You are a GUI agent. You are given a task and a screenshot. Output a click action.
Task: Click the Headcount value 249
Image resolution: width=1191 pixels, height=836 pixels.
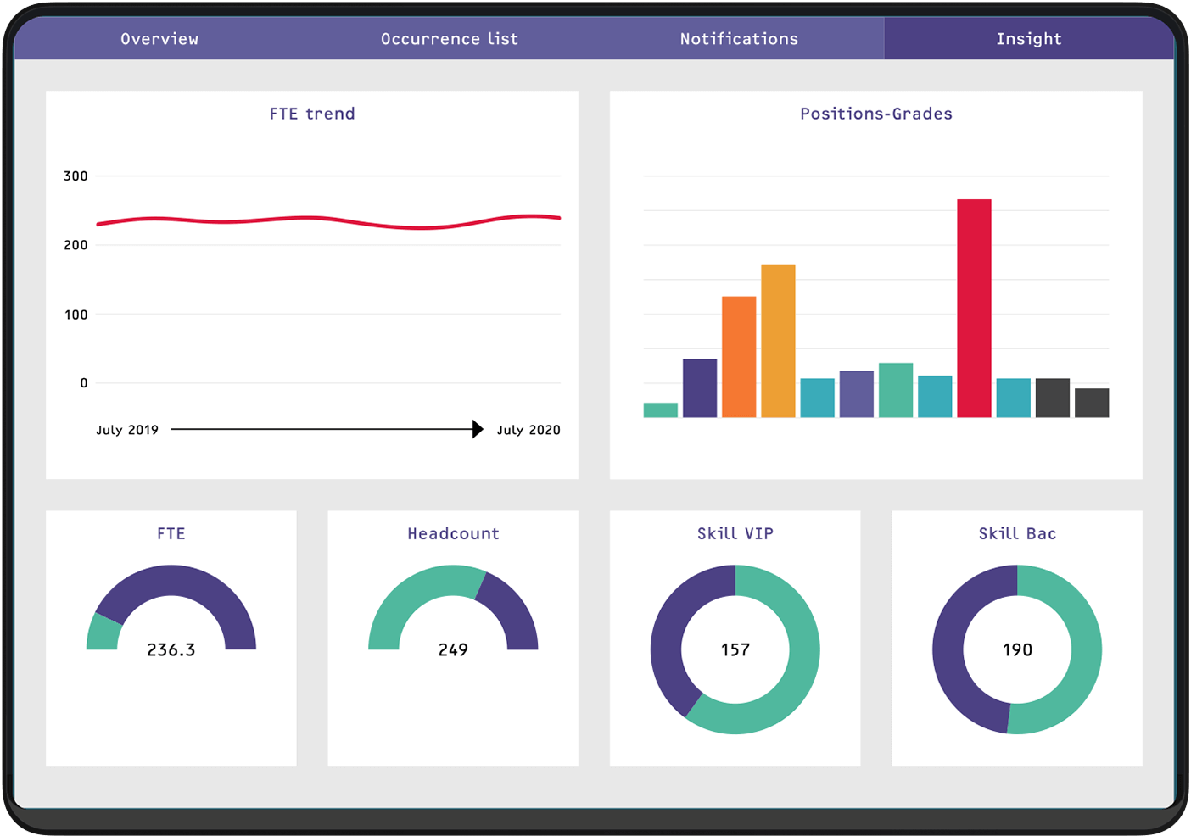tap(453, 650)
